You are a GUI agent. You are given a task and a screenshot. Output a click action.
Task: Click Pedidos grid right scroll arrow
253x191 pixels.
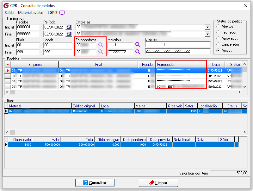(x=239, y=92)
